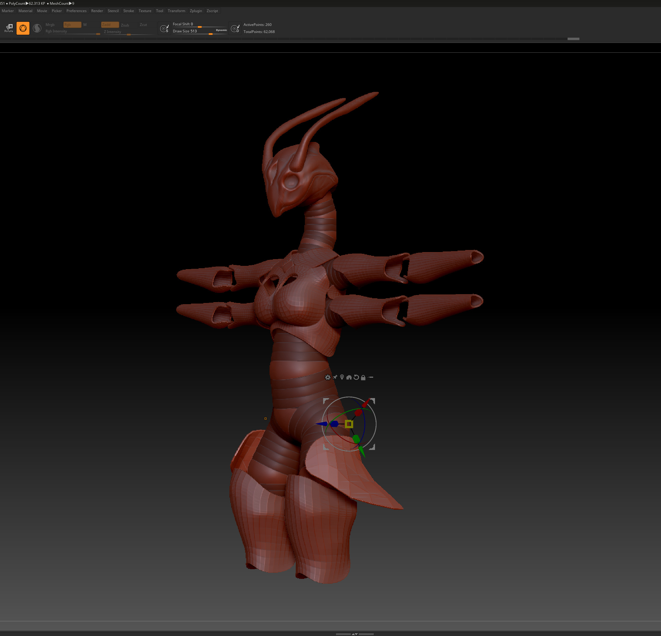Click the MeshCount 9 status text
The height and width of the screenshot is (636, 661).
click(62, 3)
